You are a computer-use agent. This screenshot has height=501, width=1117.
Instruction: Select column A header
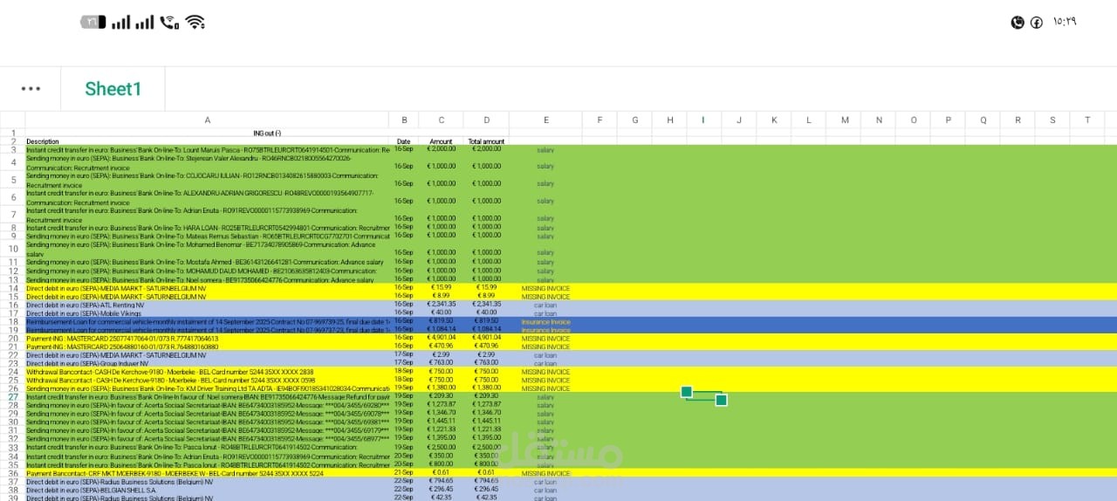pos(207,120)
